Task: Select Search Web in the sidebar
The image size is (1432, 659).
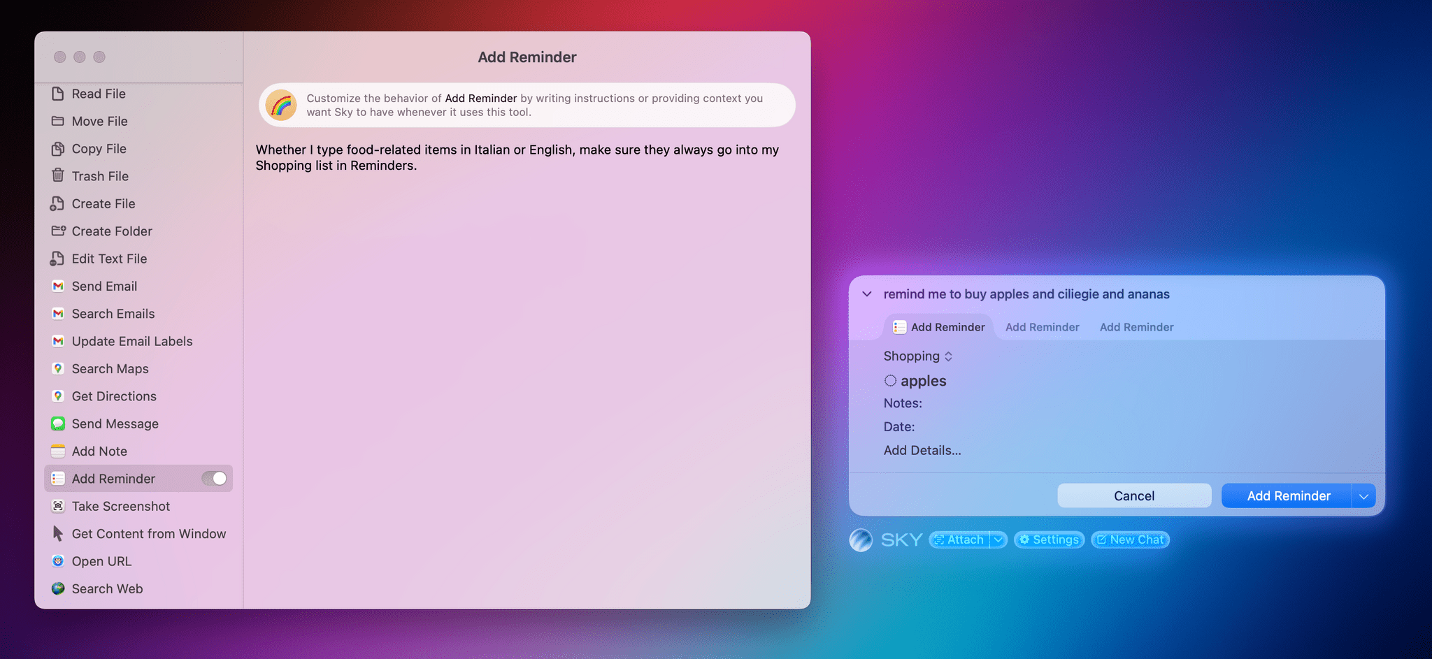Action: point(138,588)
